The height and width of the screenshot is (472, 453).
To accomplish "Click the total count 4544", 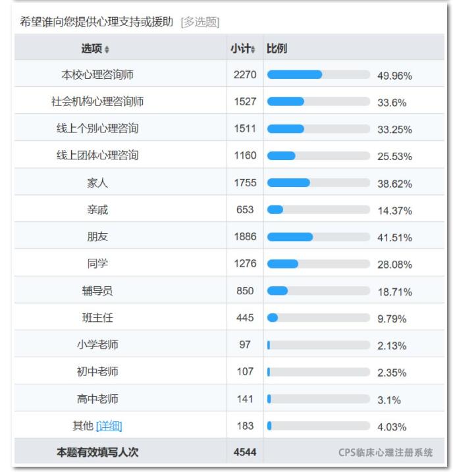I will click(x=245, y=452).
